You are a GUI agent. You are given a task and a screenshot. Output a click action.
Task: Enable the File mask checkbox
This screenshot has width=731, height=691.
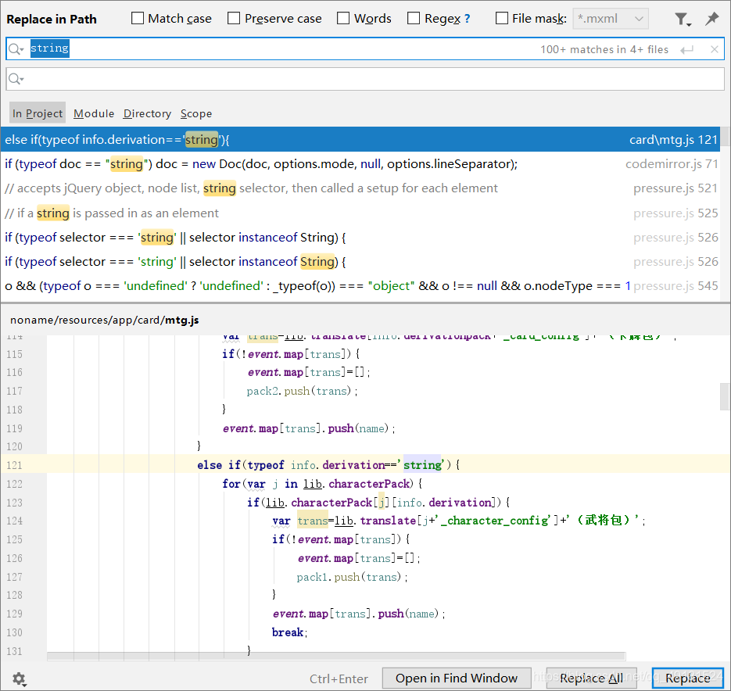coord(502,18)
